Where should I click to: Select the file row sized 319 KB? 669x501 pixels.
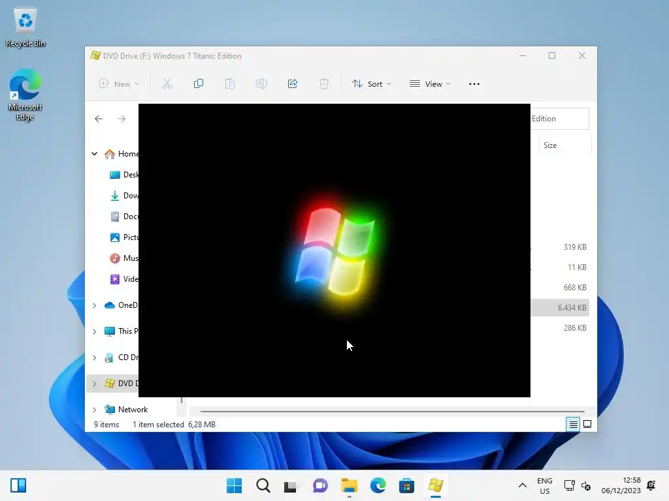[560, 247]
